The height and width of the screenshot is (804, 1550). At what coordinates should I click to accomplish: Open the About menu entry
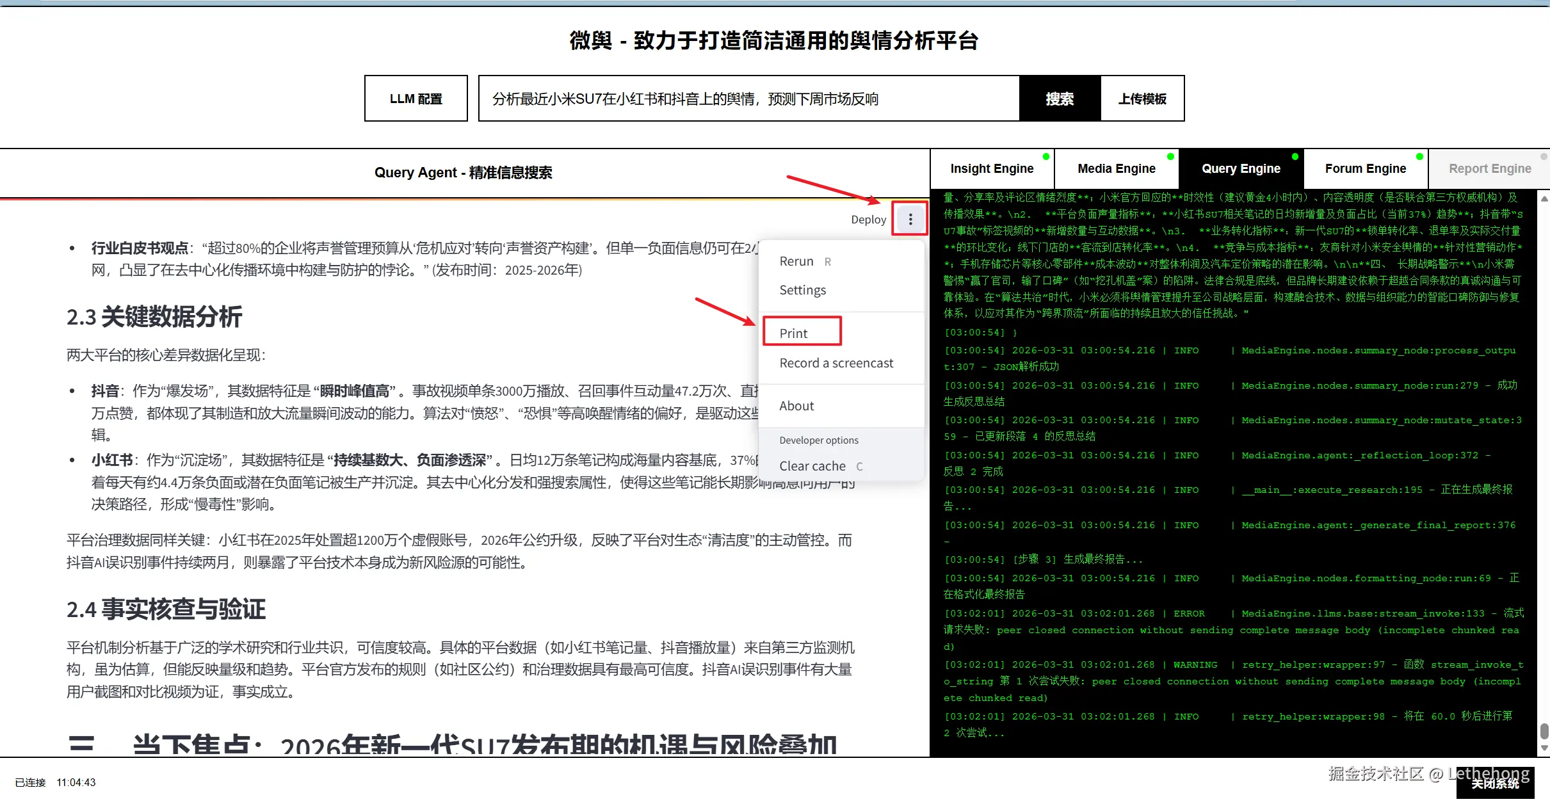coord(796,406)
